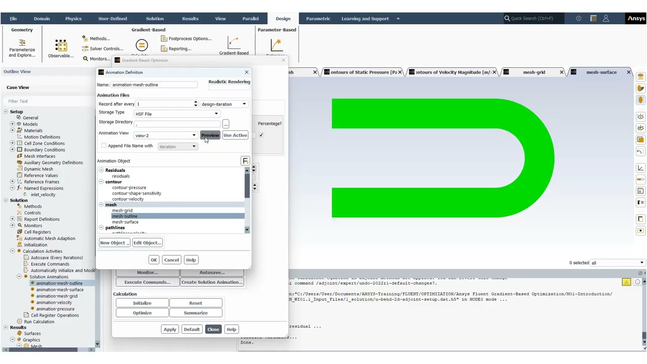This screenshot has height=364, width=647.
Task: Click the undo-view arrow icon in graphics toolbar
Action: (x=640, y=152)
